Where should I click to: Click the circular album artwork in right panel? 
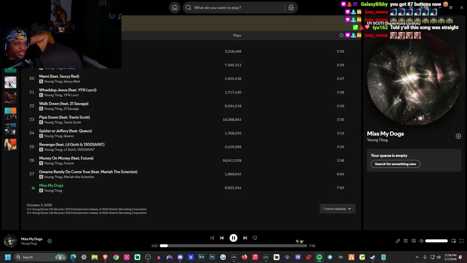tap(414, 79)
